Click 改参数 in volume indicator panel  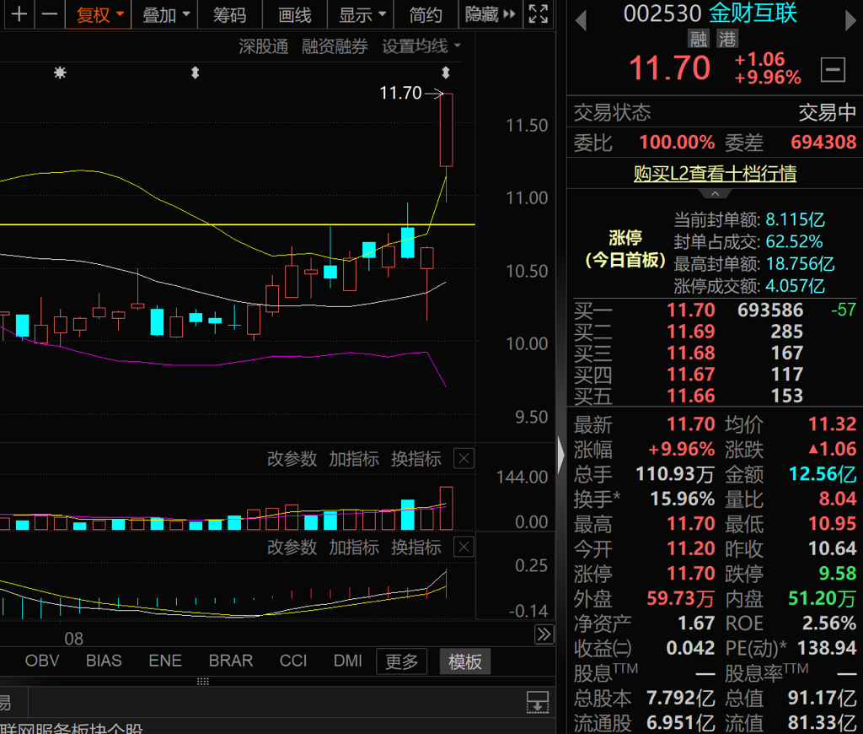[x=292, y=458]
